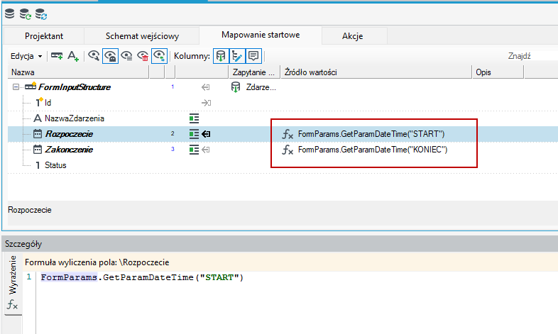Viewport: 558px width, 334px height.
Task: Click the black left arrow in Rozpoczecie row
Action: pyautogui.click(x=206, y=134)
